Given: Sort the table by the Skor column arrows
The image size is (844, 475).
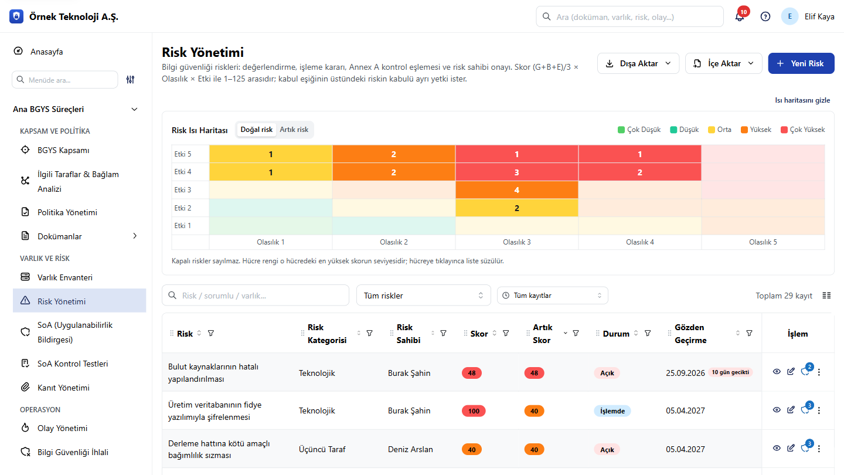Looking at the screenshot, I should (494, 334).
